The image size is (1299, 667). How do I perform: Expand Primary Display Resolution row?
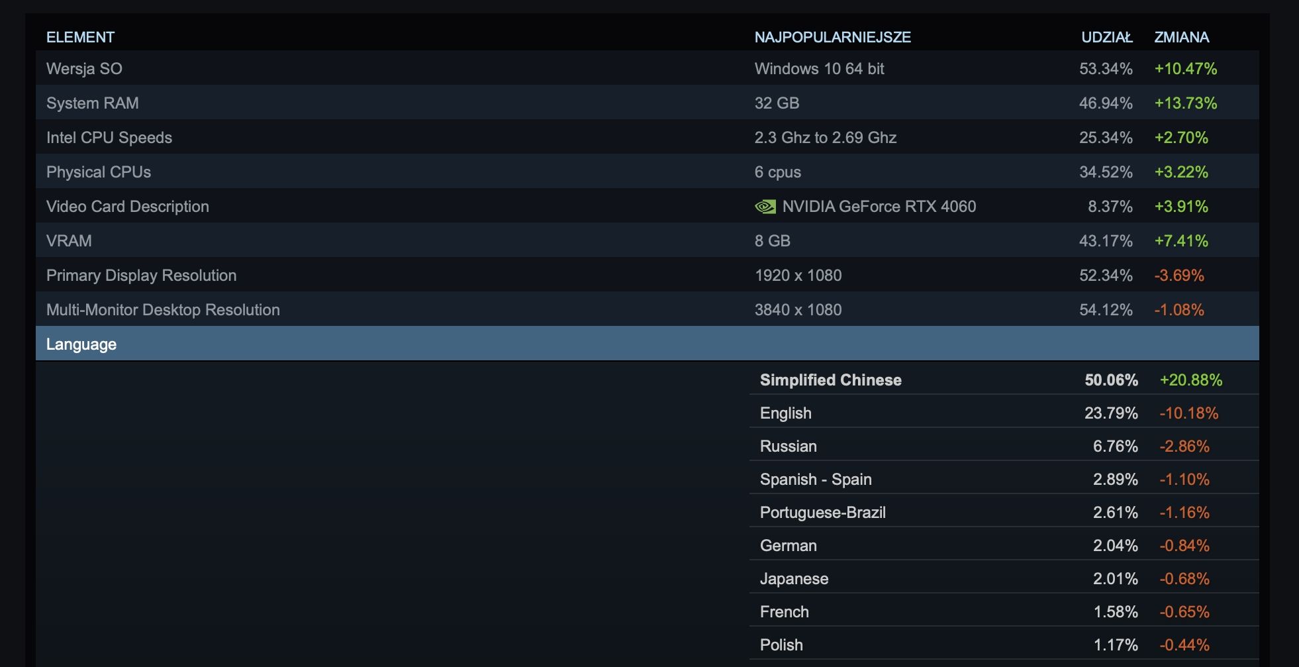pyautogui.click(x=141, y=276)
